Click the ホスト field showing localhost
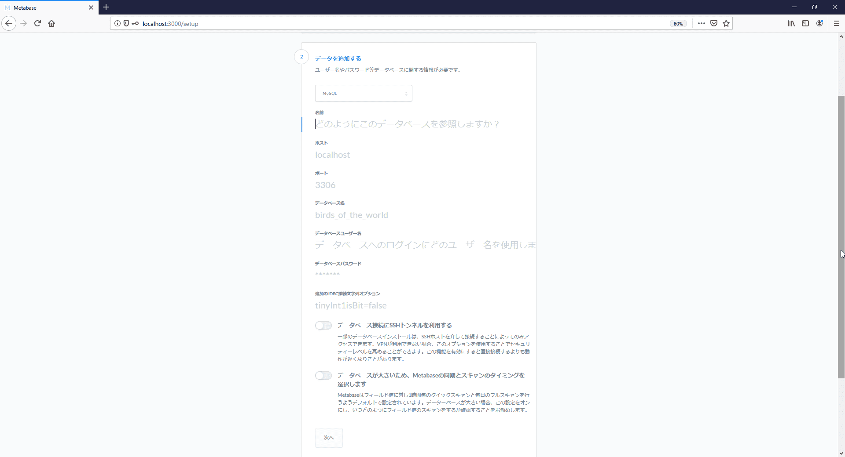 pos(419,155)
